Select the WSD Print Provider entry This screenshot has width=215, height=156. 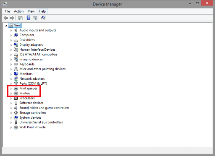[x=33, y=127]
